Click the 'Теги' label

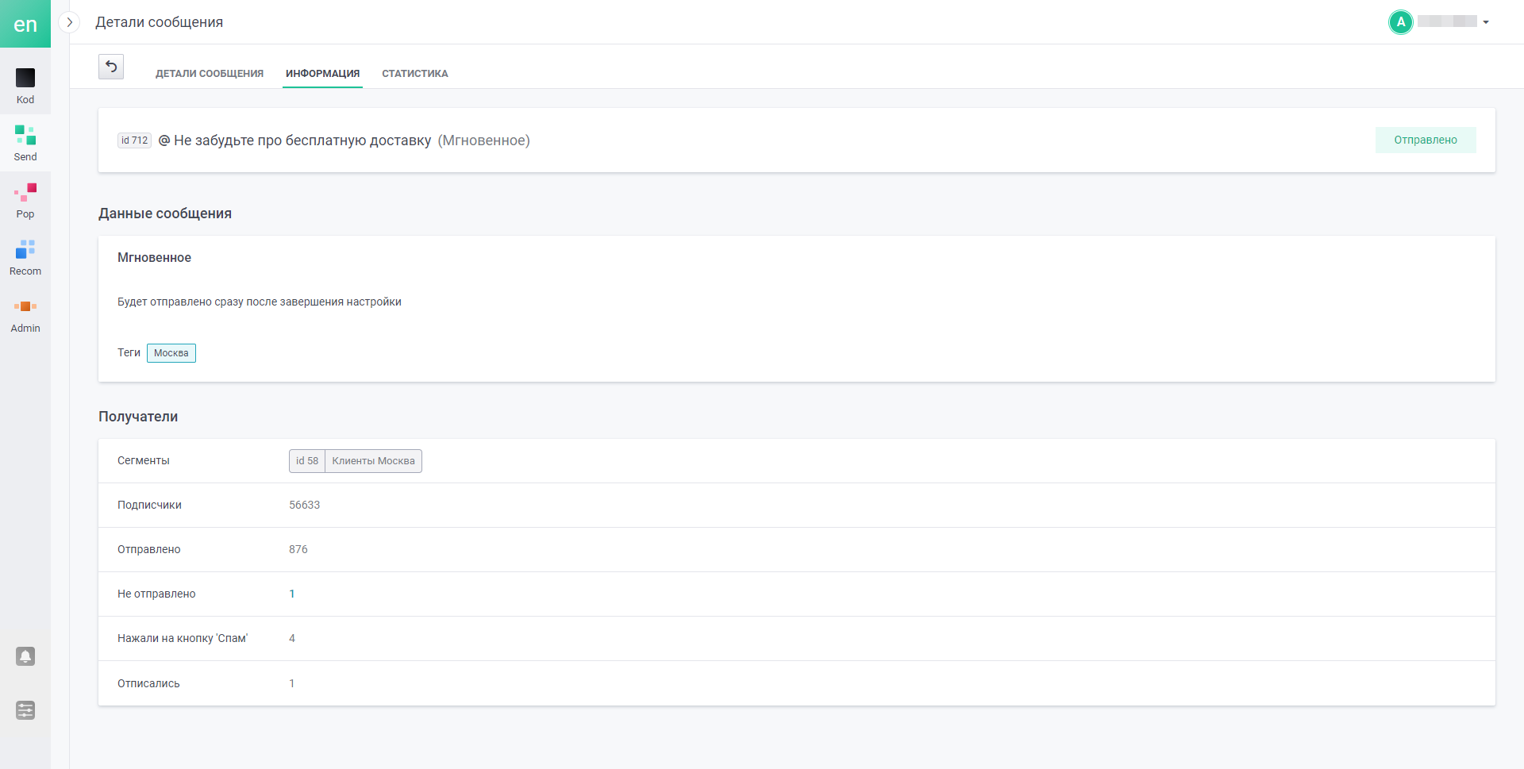(x=129, y=352)
